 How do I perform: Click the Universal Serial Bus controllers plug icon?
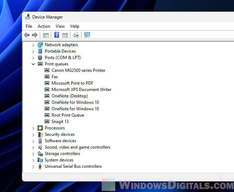click(x=40, y=166)
